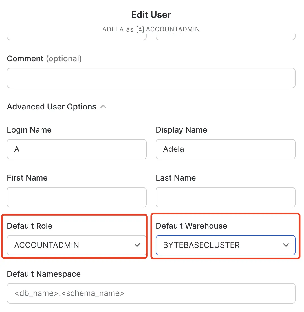Open the BYTEBASECLUSTER warehouse selector
Image resolution: width=304 pixels, height=312 pixels.
(x=226, y=245)
